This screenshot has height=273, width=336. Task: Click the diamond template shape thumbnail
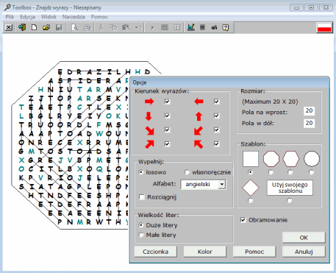click(251, 188)
